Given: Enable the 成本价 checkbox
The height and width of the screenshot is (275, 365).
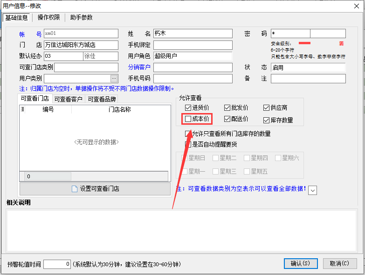Looking at the screenshot, I should click(x=188, y=119).
